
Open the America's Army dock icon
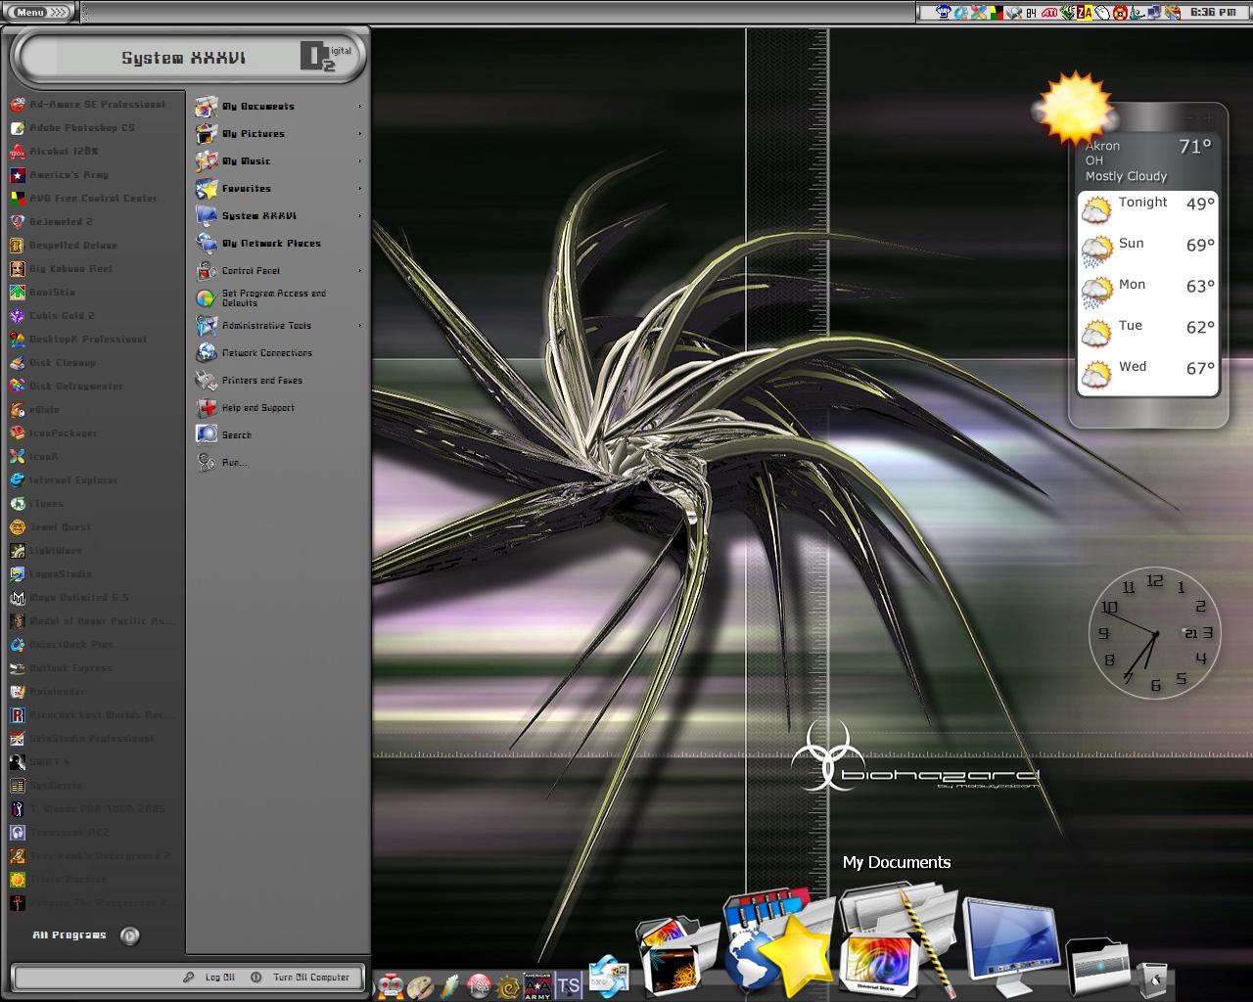(537, 984)
